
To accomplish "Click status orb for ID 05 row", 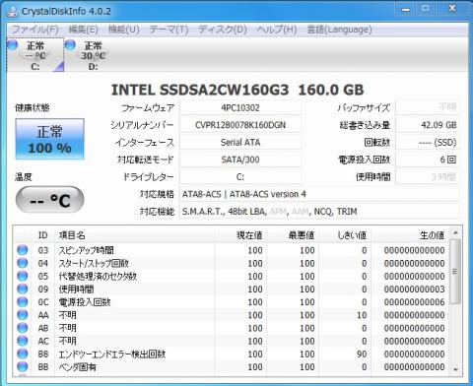I will pyautogui.click(x=23, y=276).
